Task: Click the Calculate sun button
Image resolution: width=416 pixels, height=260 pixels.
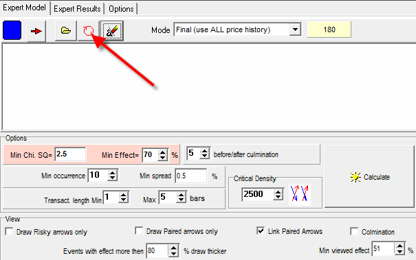Action: (x=369, y=177)
